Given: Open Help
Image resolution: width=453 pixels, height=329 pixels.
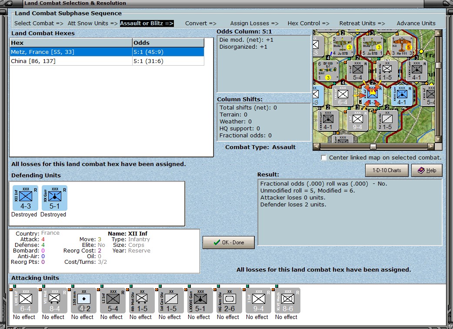Looking at the screenshot, I should pos(427,170).
